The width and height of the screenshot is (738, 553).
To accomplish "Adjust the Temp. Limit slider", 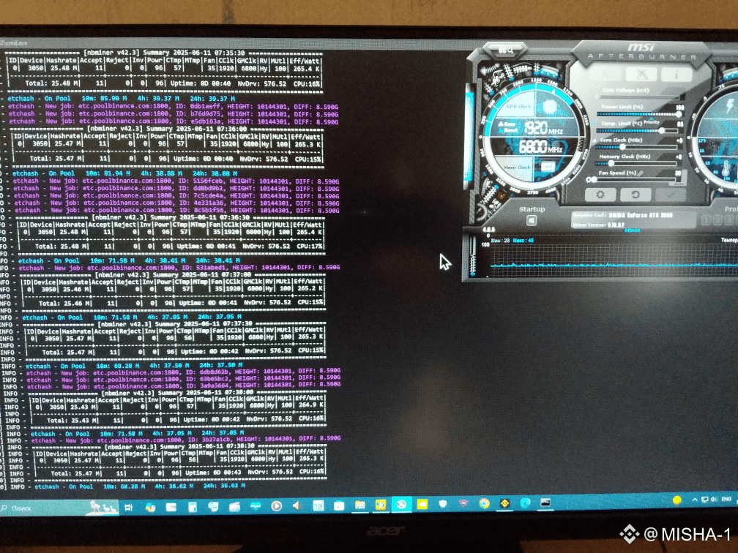I will [637, 131].
